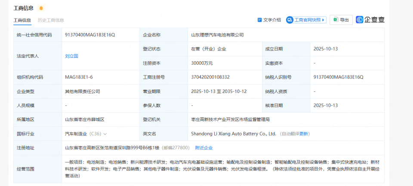The image size is (413, 186).
Task: Open 附近企业 nearby companies link
Action: tap(204, 148)
